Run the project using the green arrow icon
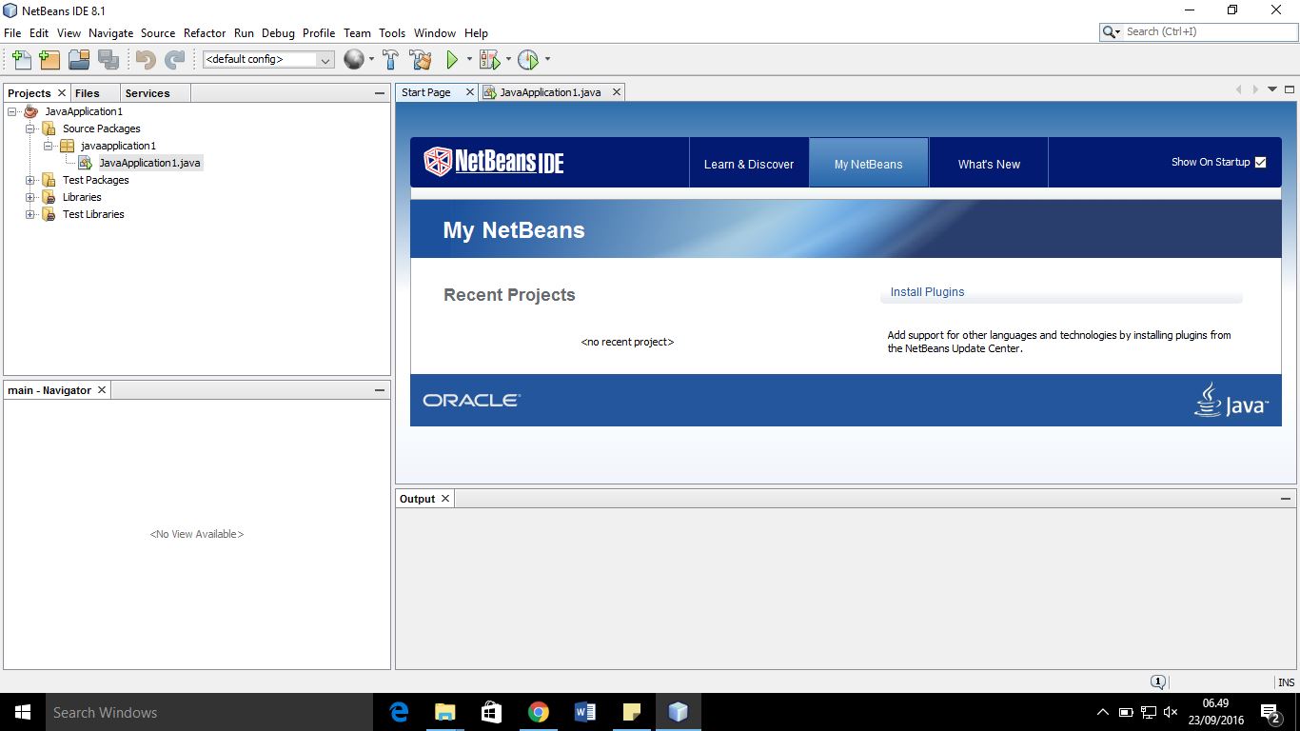 (x=451, y=59)
